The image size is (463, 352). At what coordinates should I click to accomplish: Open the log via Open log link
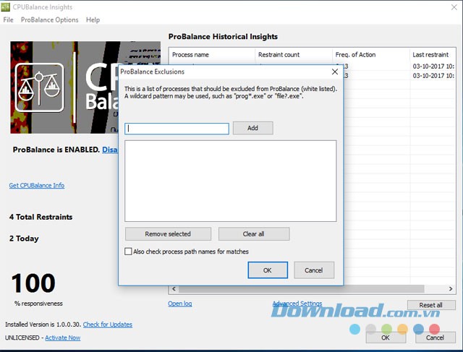[180, 304]
